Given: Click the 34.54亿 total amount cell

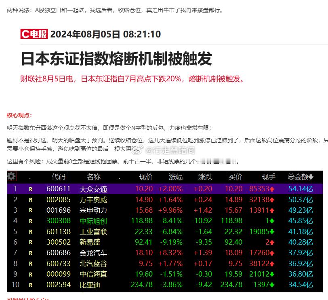Looking at the screenshot, I should pyautogui.click(x=301, y=285).
